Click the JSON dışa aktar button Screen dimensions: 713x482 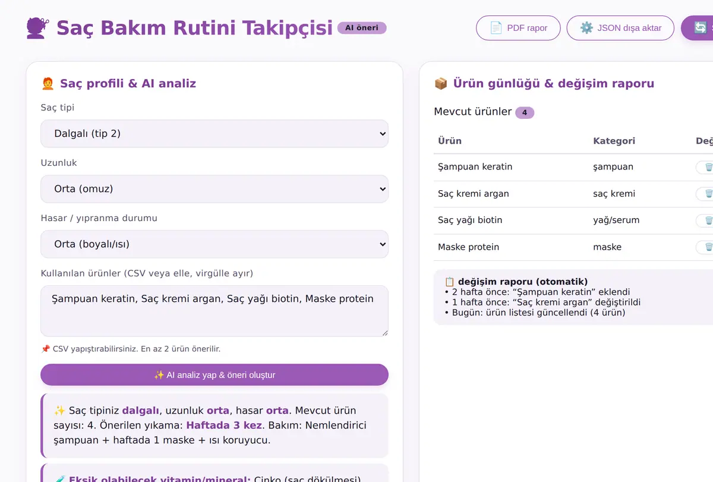[620, 28]
